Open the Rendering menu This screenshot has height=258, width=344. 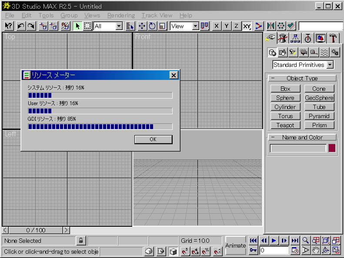tap(121, 15)
